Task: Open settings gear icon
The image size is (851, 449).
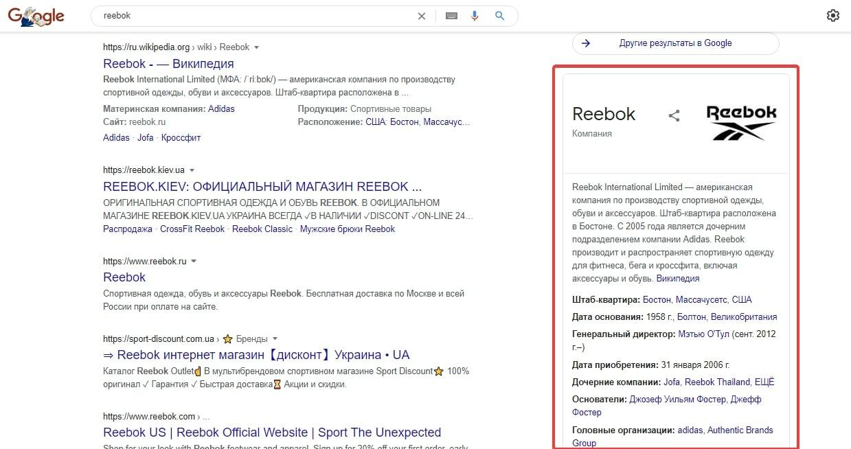Action: click(833, 15)
